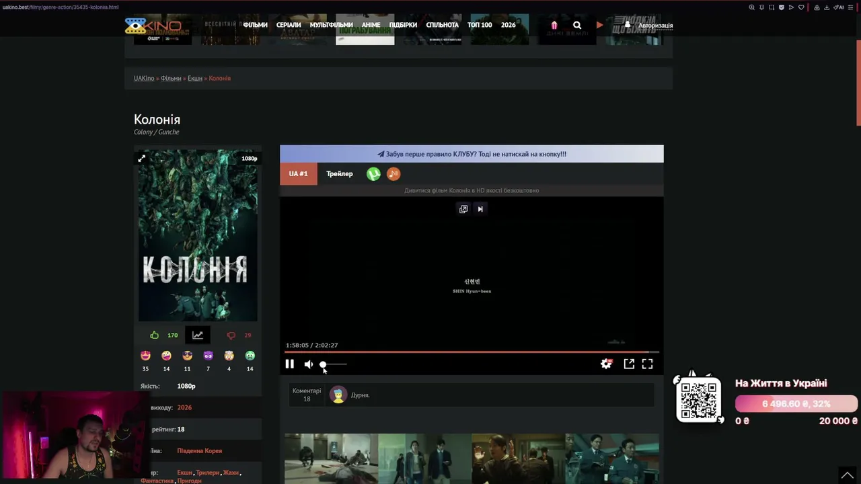This screenshot has width=861, height=484.
Task: Click the green torrent download icon
Action: tap(373, 174)
